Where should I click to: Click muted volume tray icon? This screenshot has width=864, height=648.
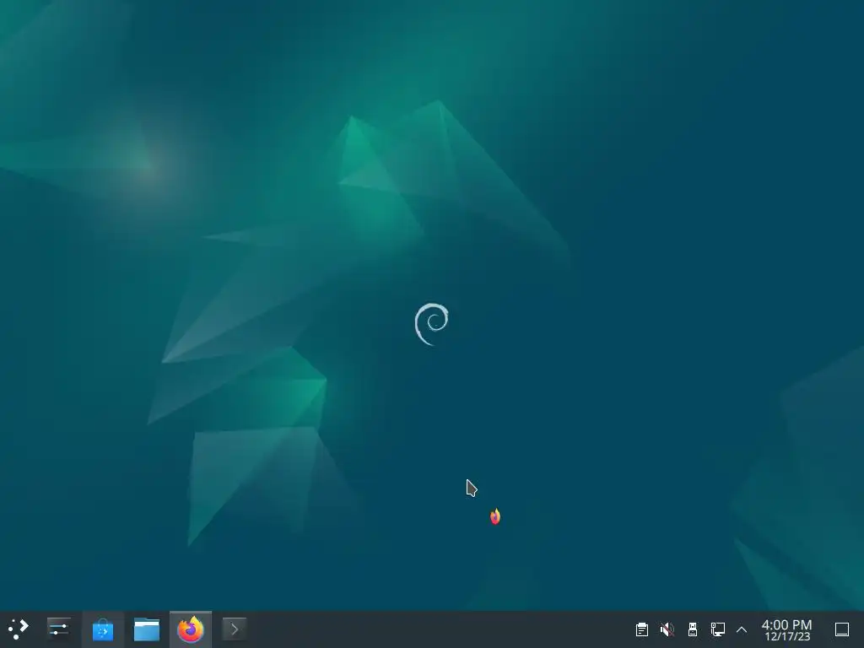667,629
